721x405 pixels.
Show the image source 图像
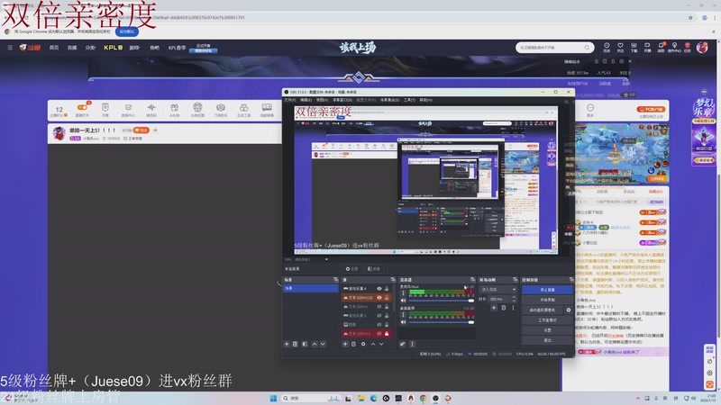[379, 324]
